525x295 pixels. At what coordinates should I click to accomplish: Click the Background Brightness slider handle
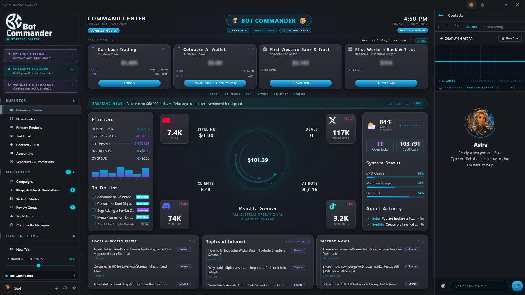pos(39,265)
